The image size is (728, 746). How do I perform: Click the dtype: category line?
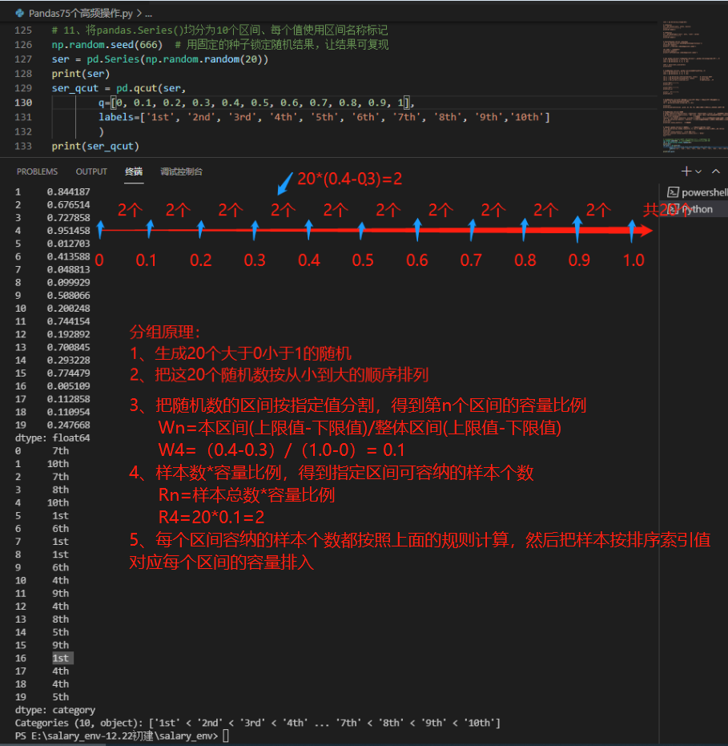point(55,710)
